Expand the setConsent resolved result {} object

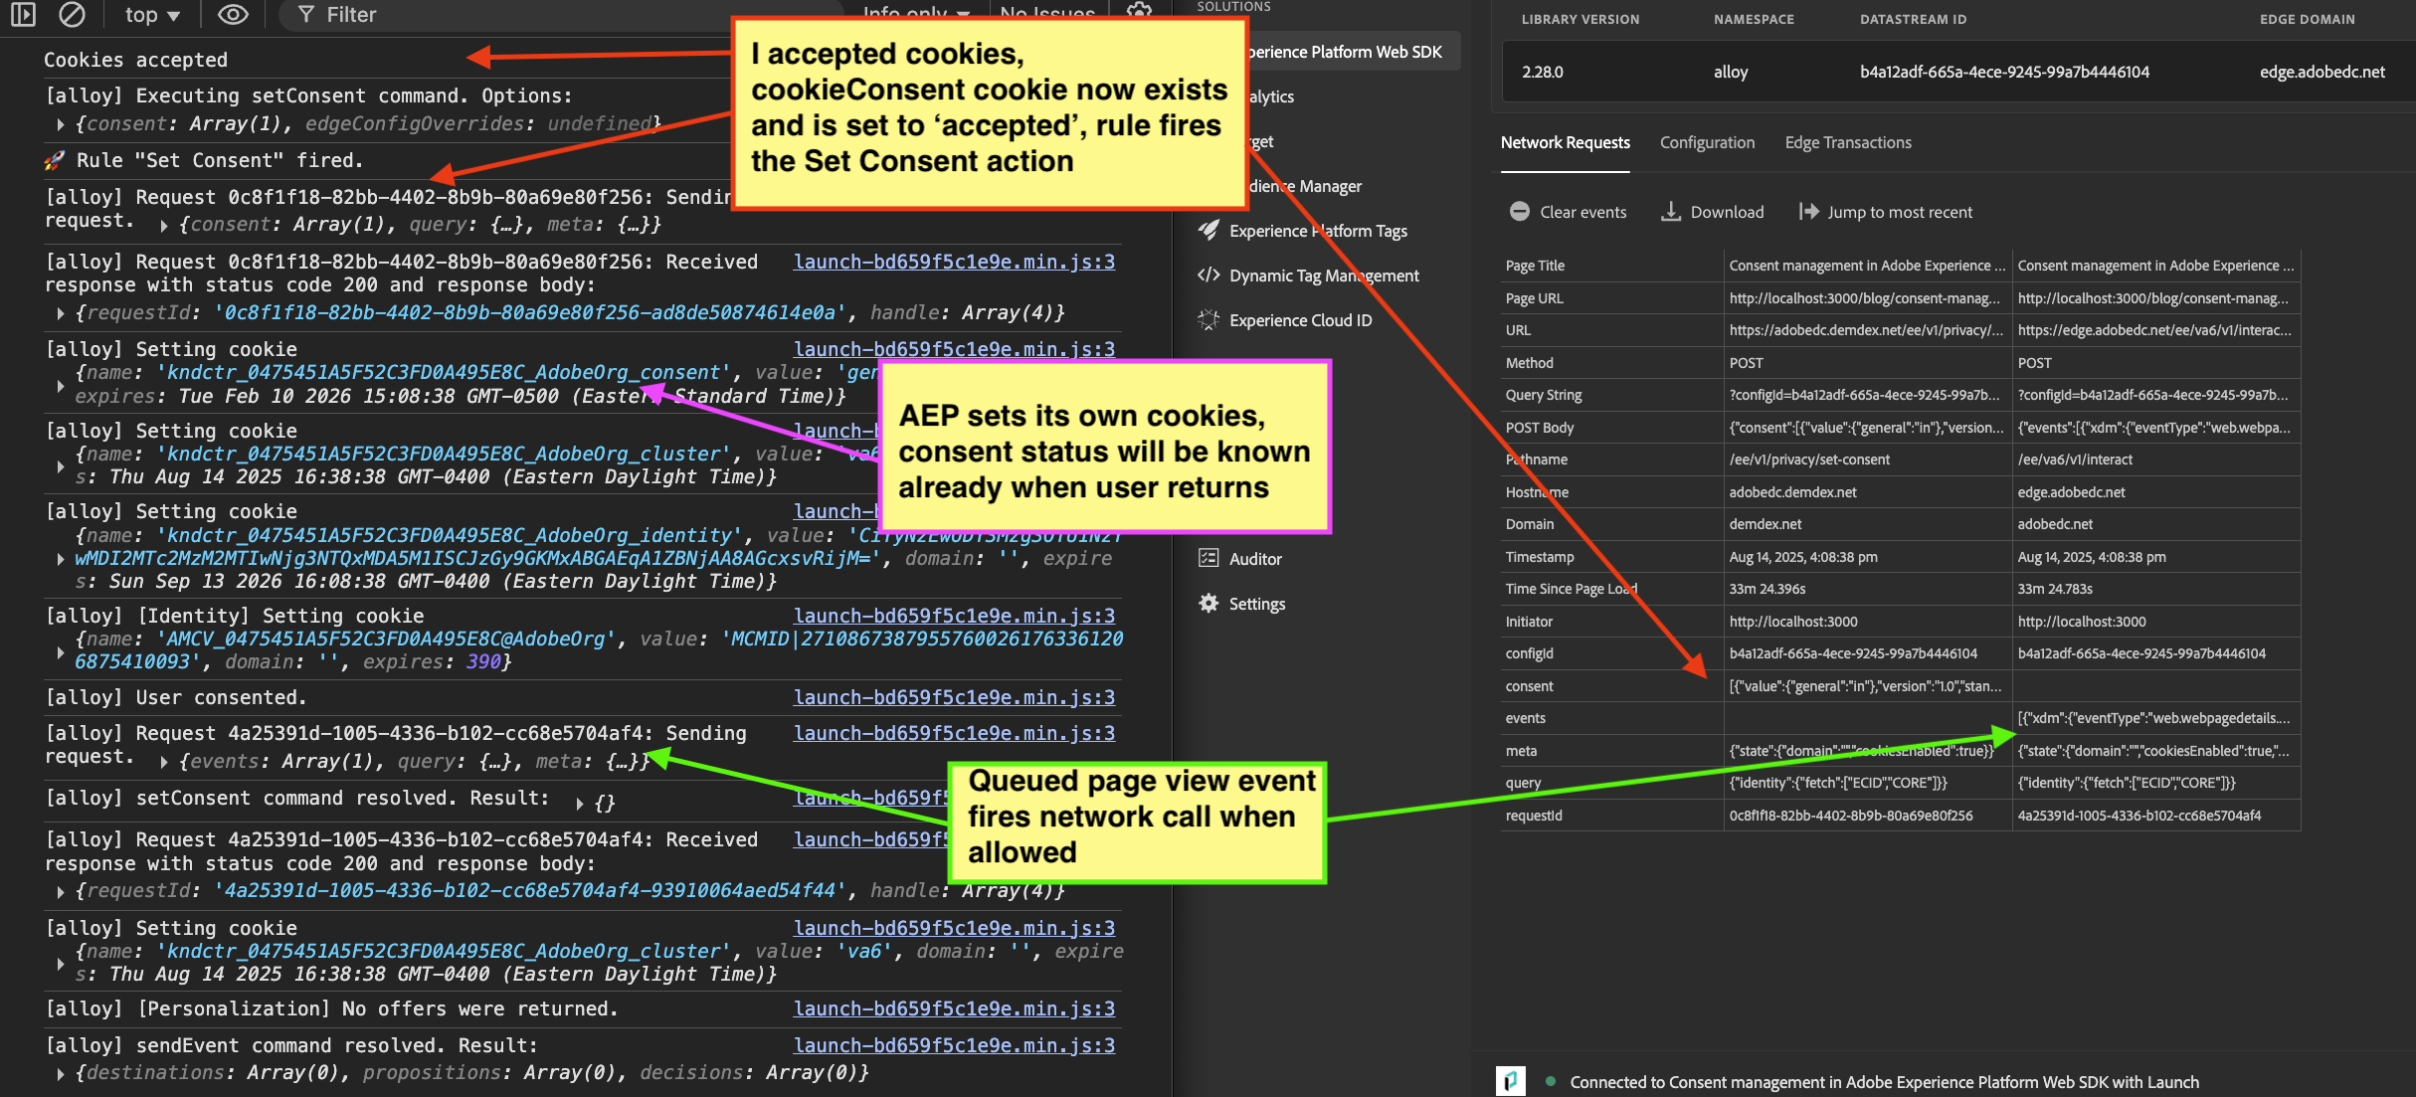[x=580, y=803]
